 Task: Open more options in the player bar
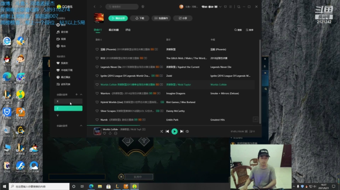coord(116,134)
